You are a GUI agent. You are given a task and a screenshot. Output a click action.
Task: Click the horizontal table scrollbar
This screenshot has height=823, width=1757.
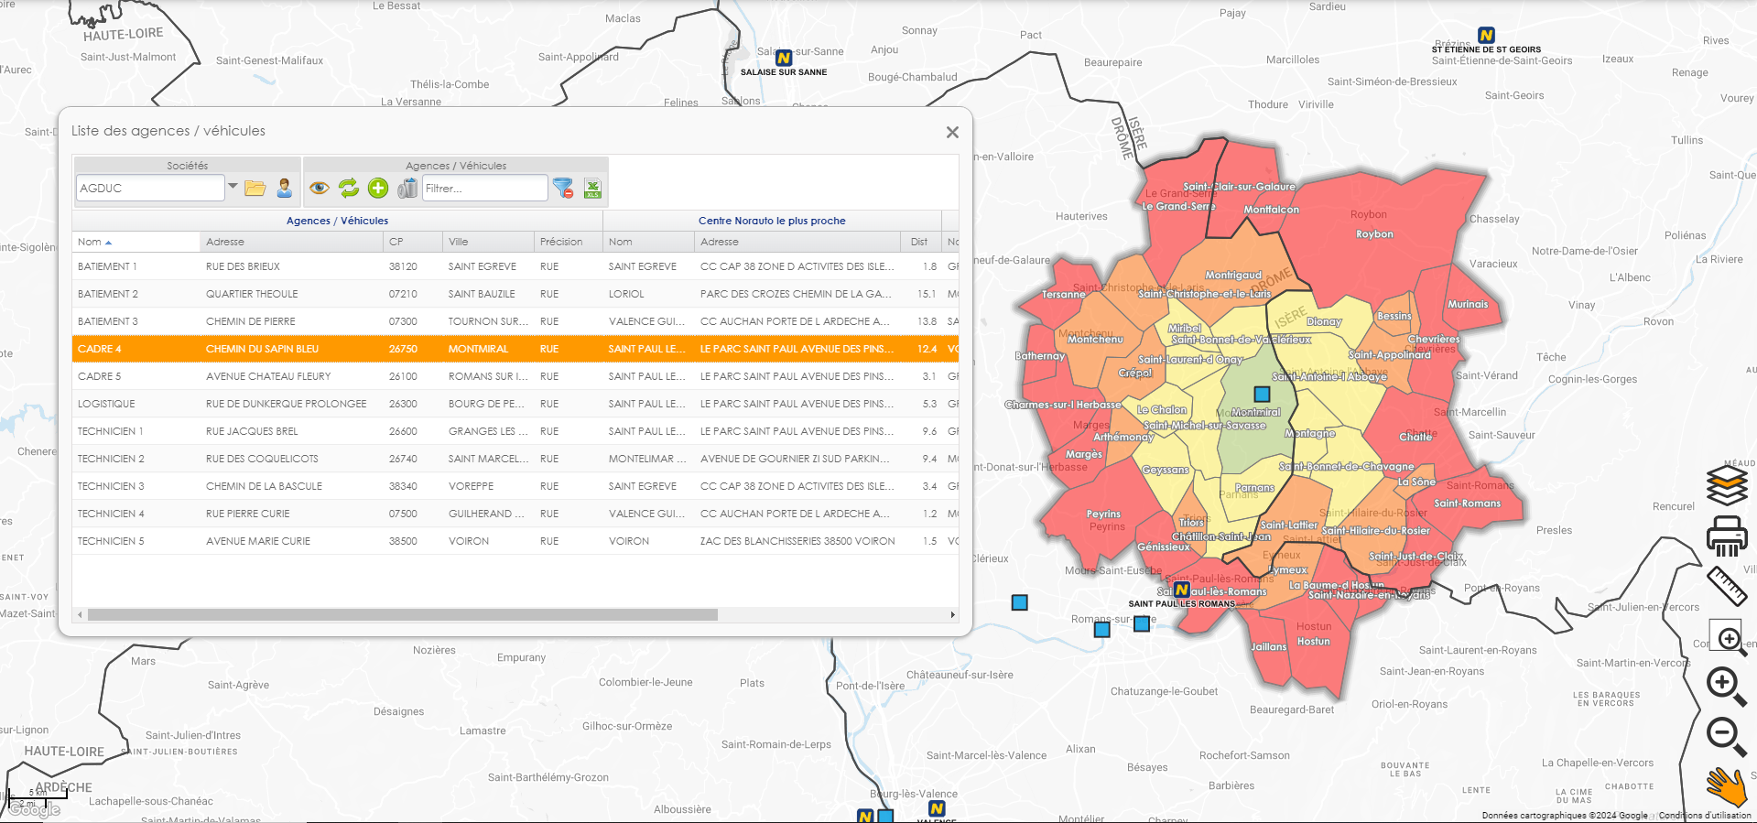pyautogui.click(x=403, y=615)
